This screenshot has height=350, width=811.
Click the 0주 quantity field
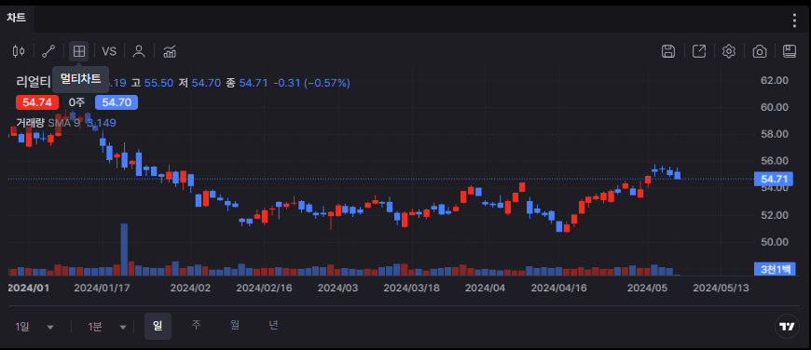pos(77,102)
